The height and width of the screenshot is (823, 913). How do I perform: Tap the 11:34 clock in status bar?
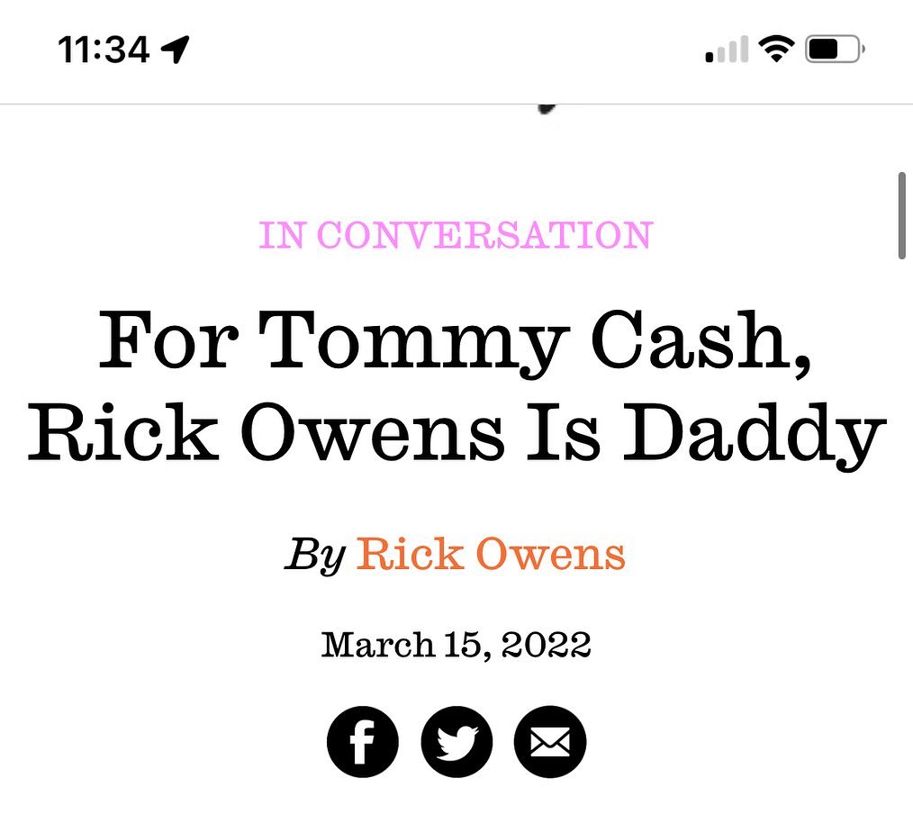pyautogui.click(x=104, y=50)
